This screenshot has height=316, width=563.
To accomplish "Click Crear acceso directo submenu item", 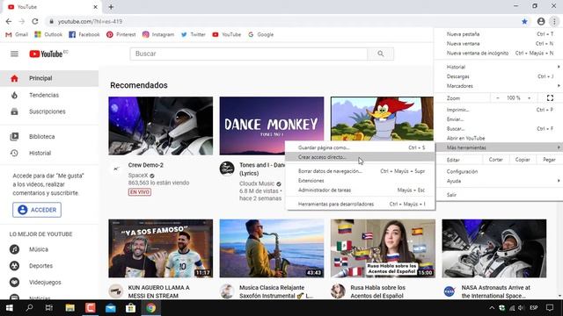I will point(360,157).
